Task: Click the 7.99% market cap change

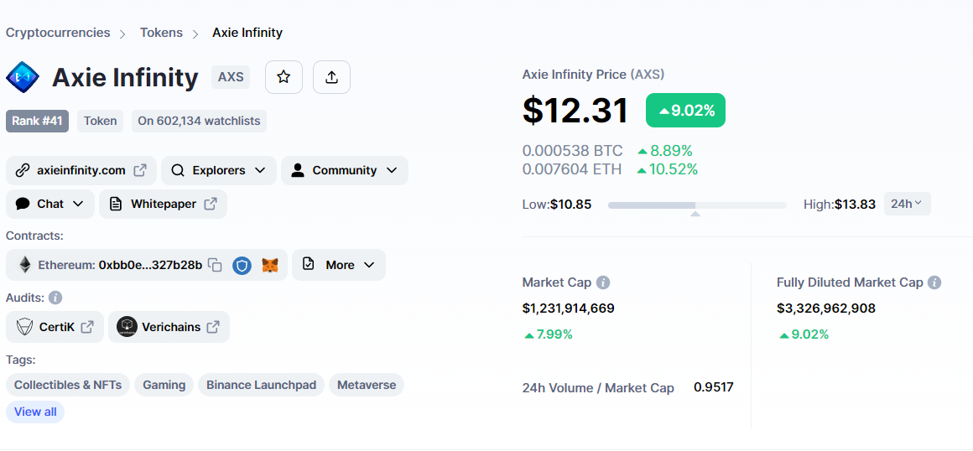Action: [x=549, y=335]
